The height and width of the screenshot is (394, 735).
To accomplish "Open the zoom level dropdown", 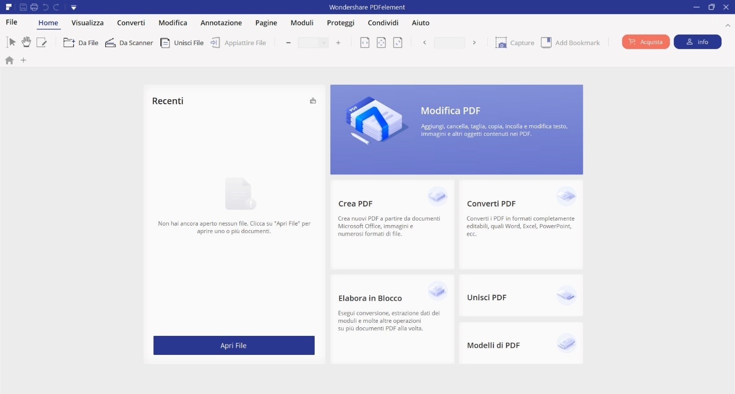I will coord(323,43).
